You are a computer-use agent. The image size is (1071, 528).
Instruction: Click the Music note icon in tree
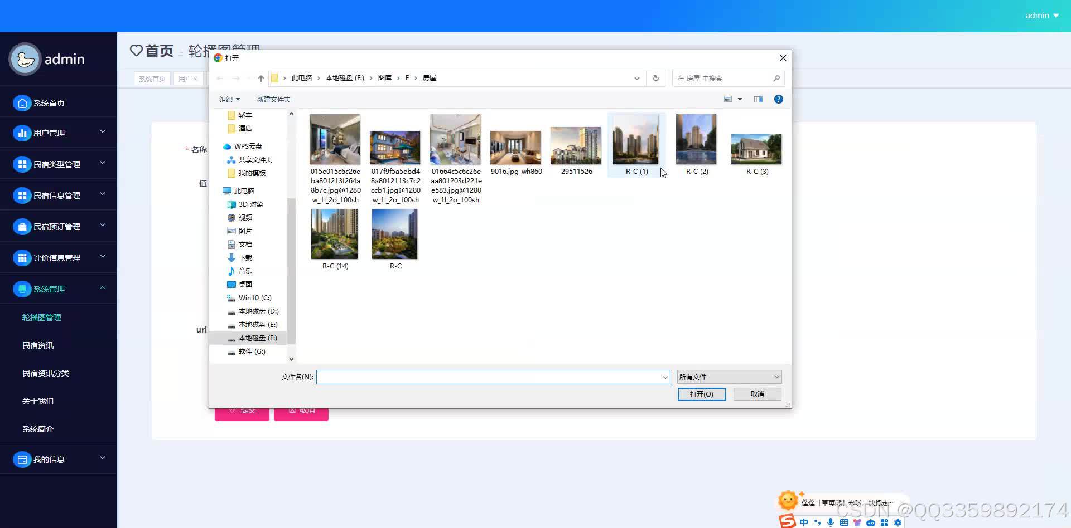tap(231, 271)
